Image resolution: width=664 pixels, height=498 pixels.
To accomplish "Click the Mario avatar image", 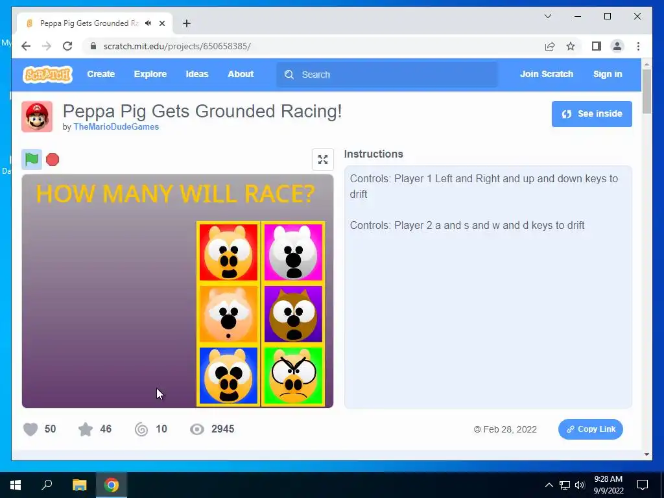I will [x=37, y=117].
